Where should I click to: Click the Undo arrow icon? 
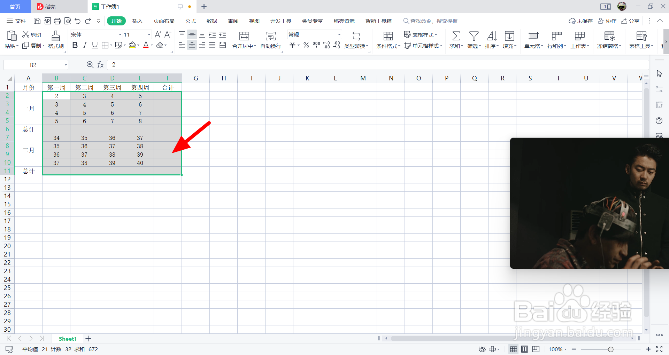78,21
